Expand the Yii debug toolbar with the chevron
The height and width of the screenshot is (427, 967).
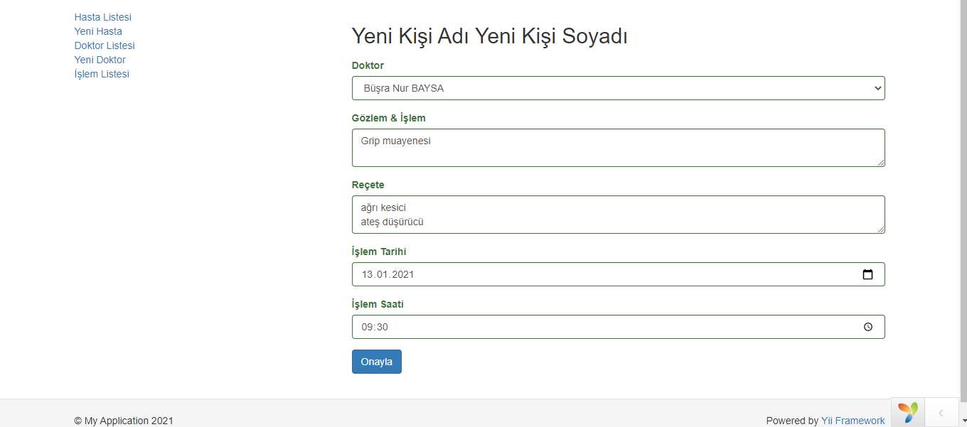(x=941, y=412)
